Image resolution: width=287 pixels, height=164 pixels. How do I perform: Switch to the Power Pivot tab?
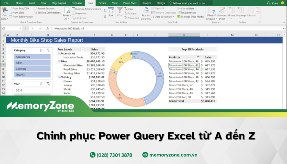click(130, 3)
